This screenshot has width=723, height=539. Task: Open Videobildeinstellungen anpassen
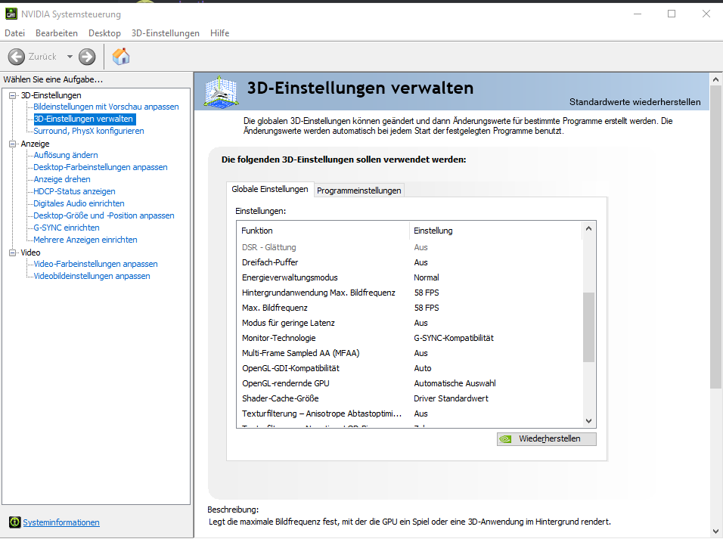pyautogui.click(x=92, y=276)
